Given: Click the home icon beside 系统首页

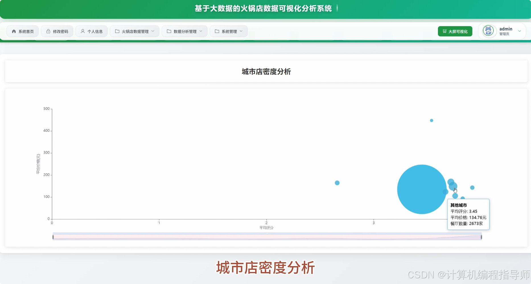Looking at the screenshot, I should pos(14,31).
